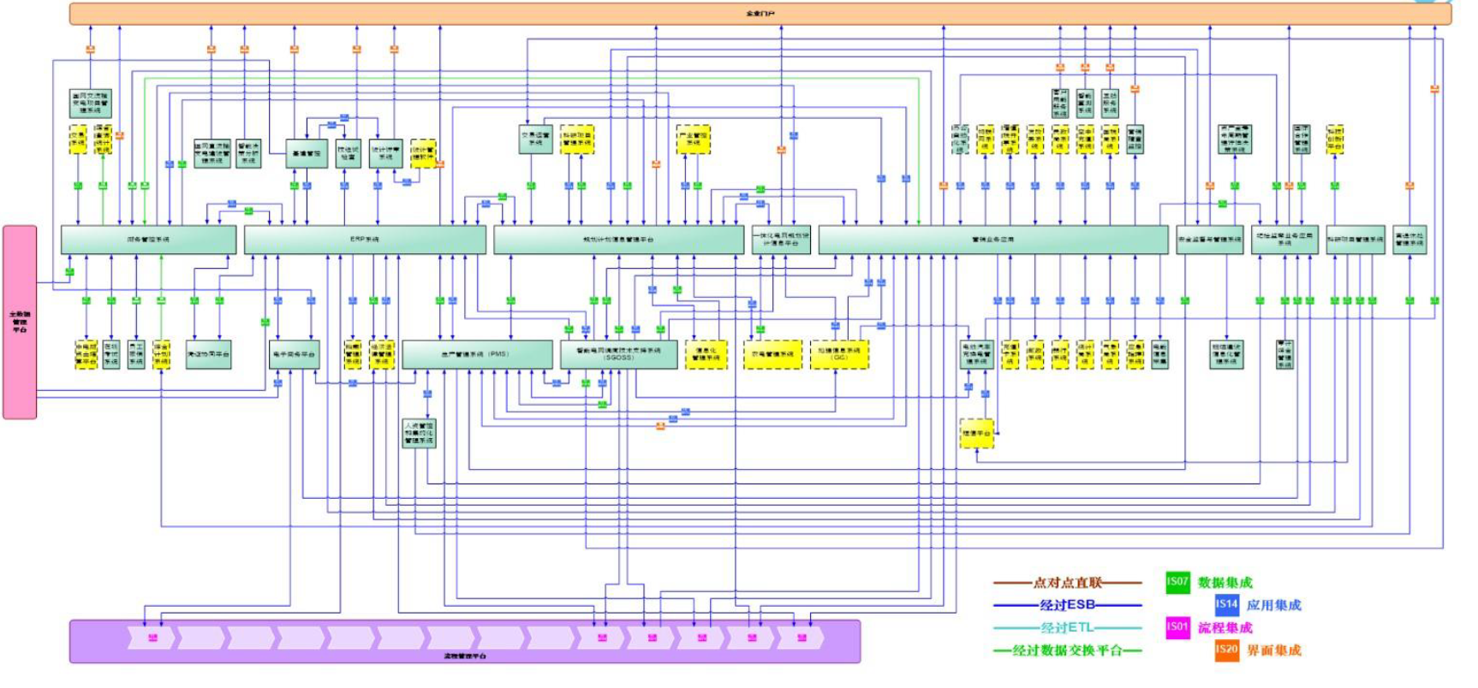The height and width of the screenshot is (688, 1478).
Task: Select the SGOSS 智能电网调度 system box
Action: click(x=618, y=354)
